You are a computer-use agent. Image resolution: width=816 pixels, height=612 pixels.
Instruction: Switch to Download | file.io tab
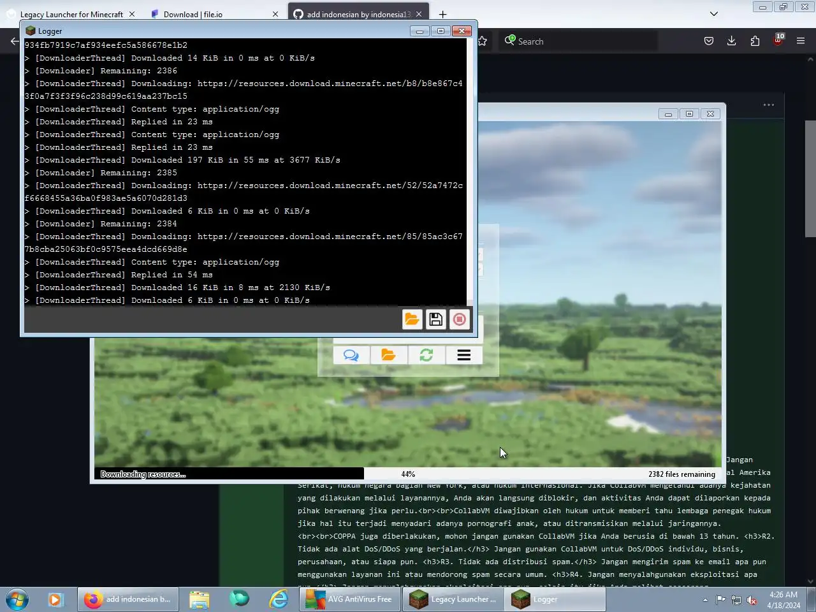pos(193,14)
